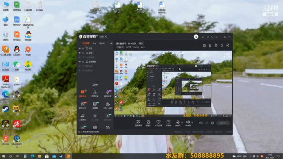Select the third scene tab

(x=102, y=43)
